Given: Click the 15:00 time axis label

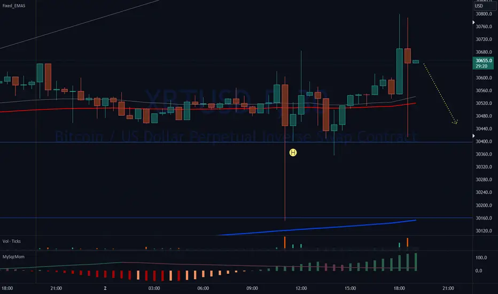Looking at the screenshot, I should tap(351, 288).
